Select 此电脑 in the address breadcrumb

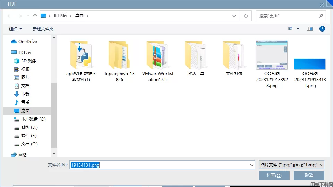click(x=60, y=16)
